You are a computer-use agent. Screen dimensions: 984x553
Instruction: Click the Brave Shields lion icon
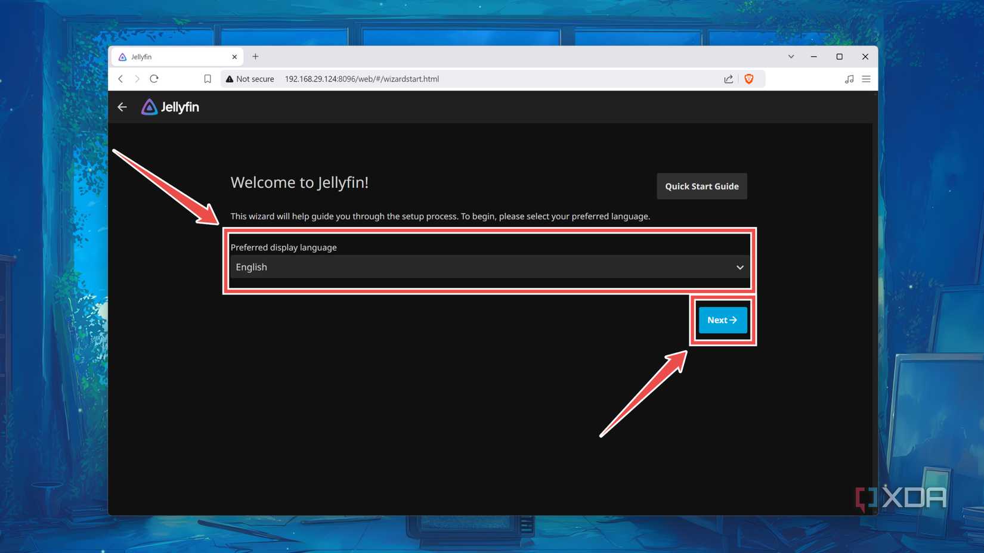[x=749, y=78]
